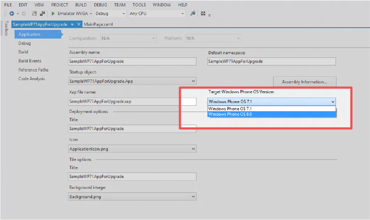Select the Code Analysis properties page
The image size is (370, 220).
pos(32,79)
